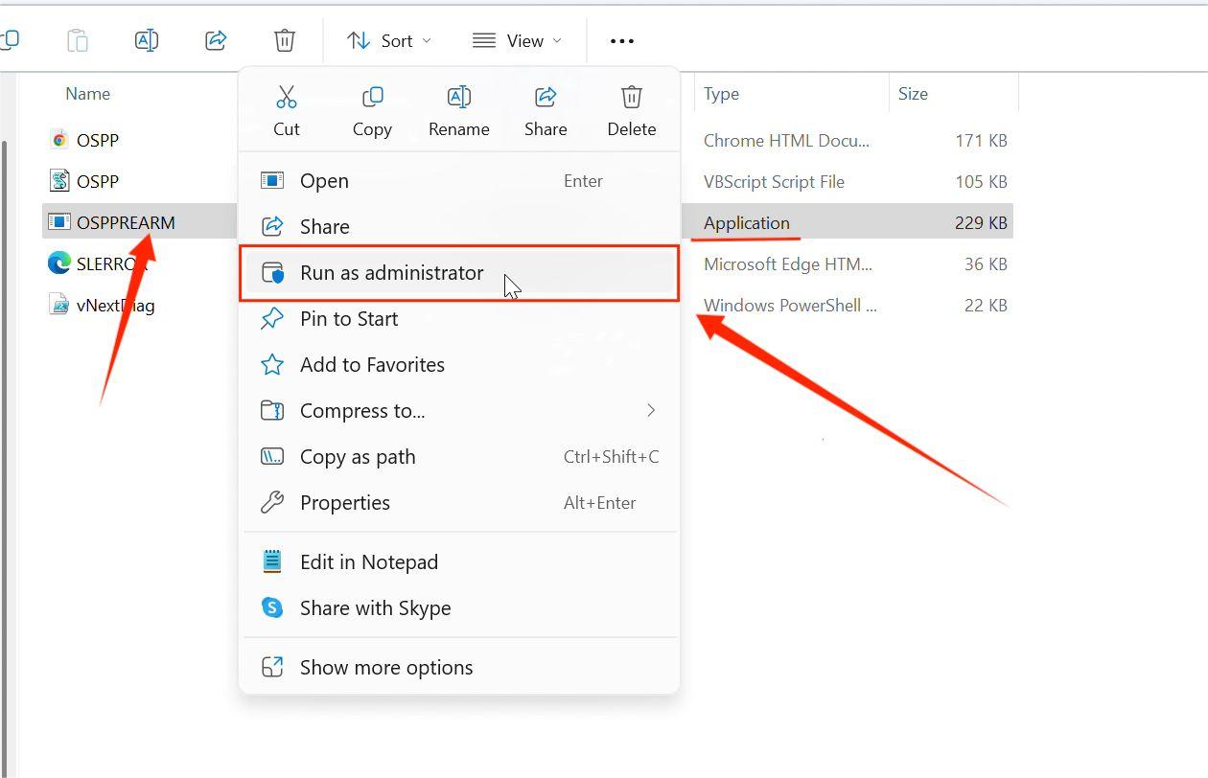Screen dimensions: 1208x778
Task: Click the toolbar Rename icon
Action: pos(147,40)
